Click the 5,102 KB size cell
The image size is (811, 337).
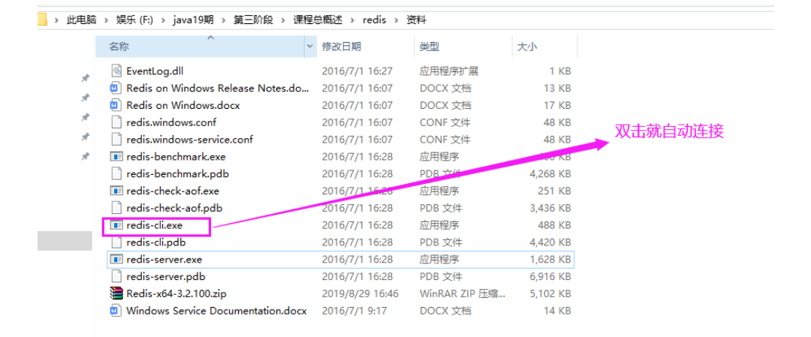coord(550,293)
